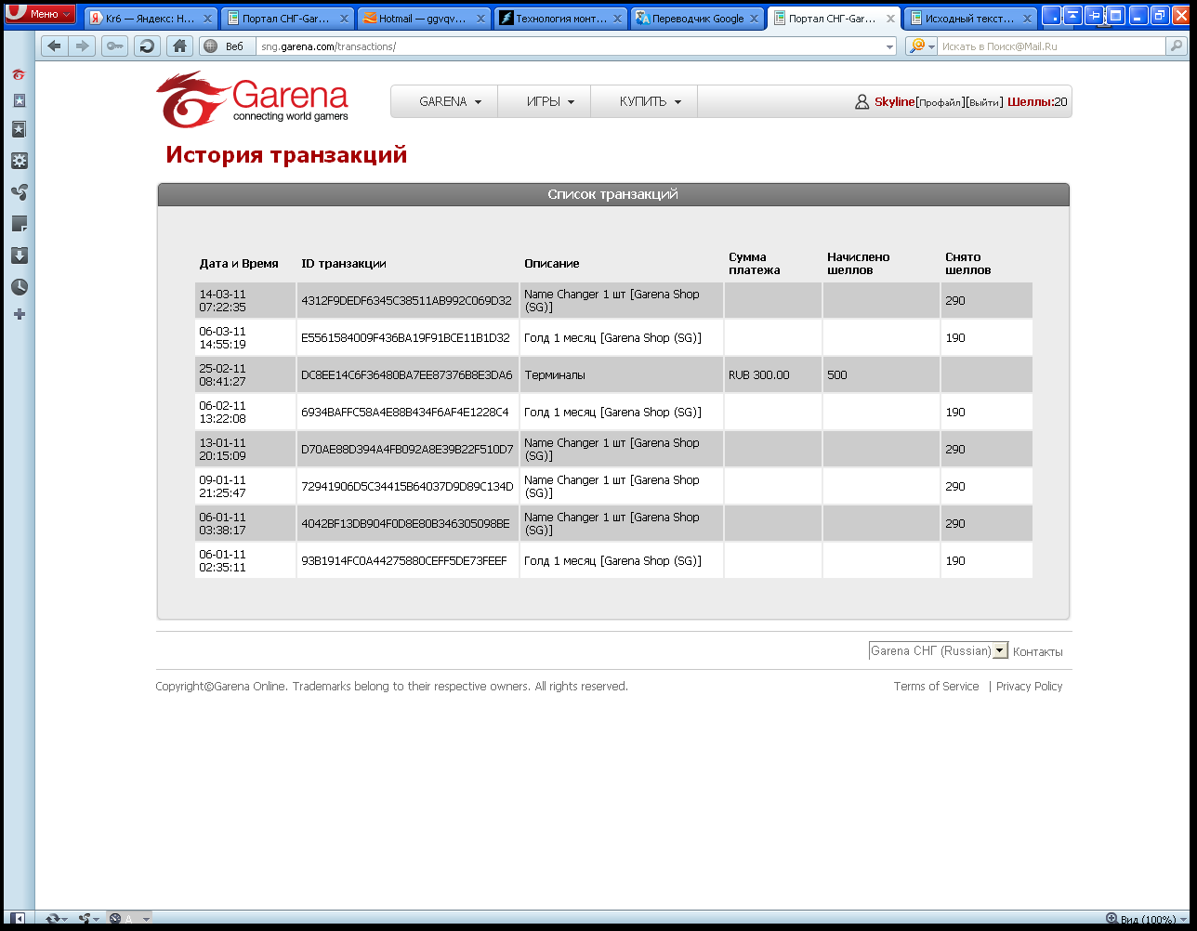
Task: Click the 14-03-11 07:22:35 date cell
Action: (x=245, y=301)
